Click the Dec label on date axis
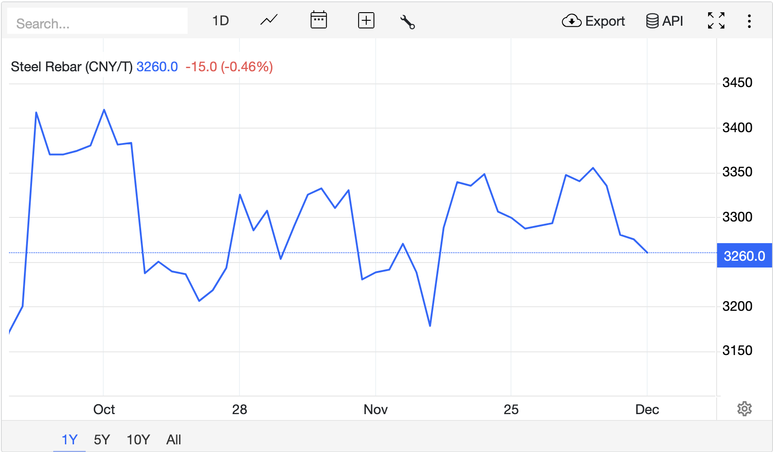 coord(647,410)
